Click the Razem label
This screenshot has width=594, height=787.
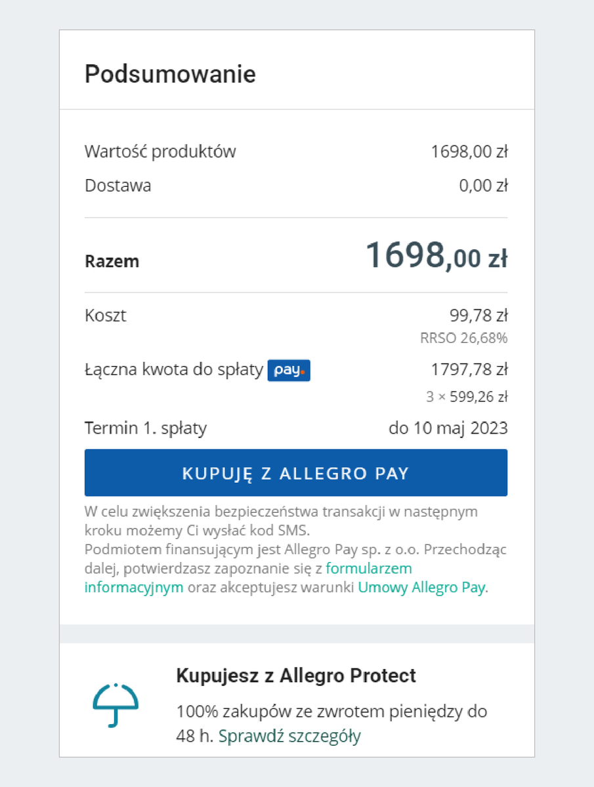[112, 262]
